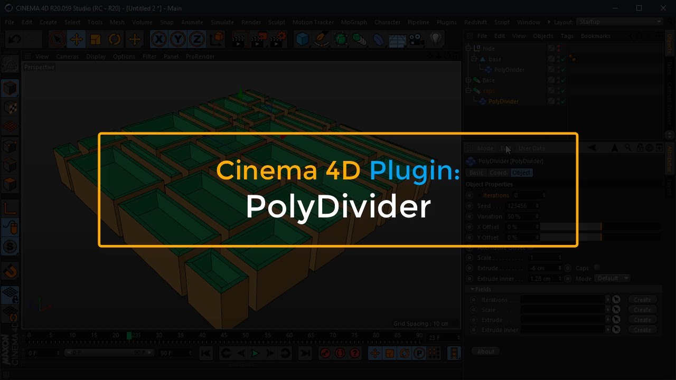This screenshot has height=380, width=676.
Task: Click the green playhead marker at frame 23
Action: point(129,336)
